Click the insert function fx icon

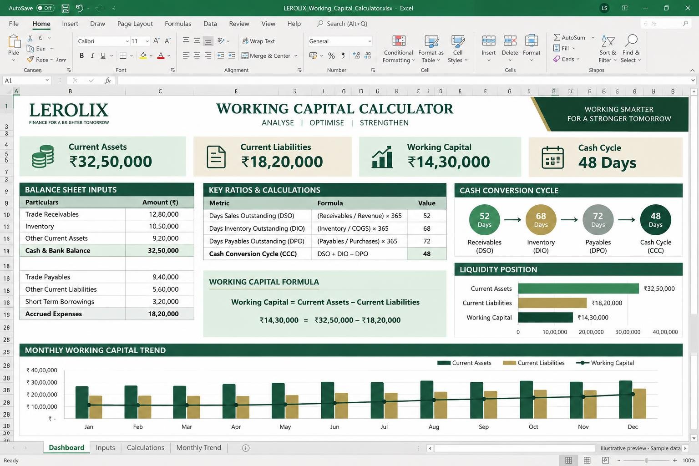point(108,81)
